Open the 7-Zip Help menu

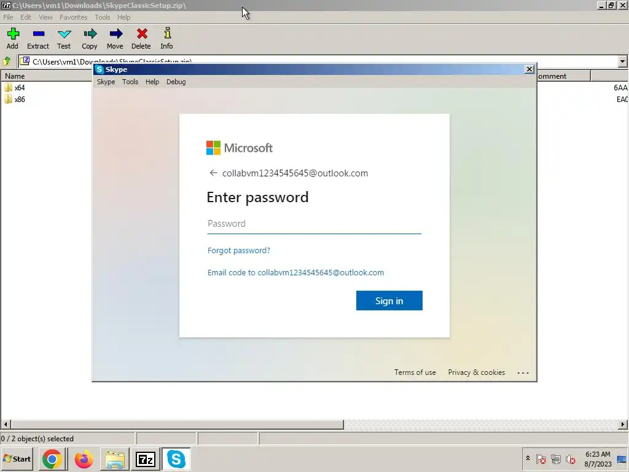pos(123,17)
